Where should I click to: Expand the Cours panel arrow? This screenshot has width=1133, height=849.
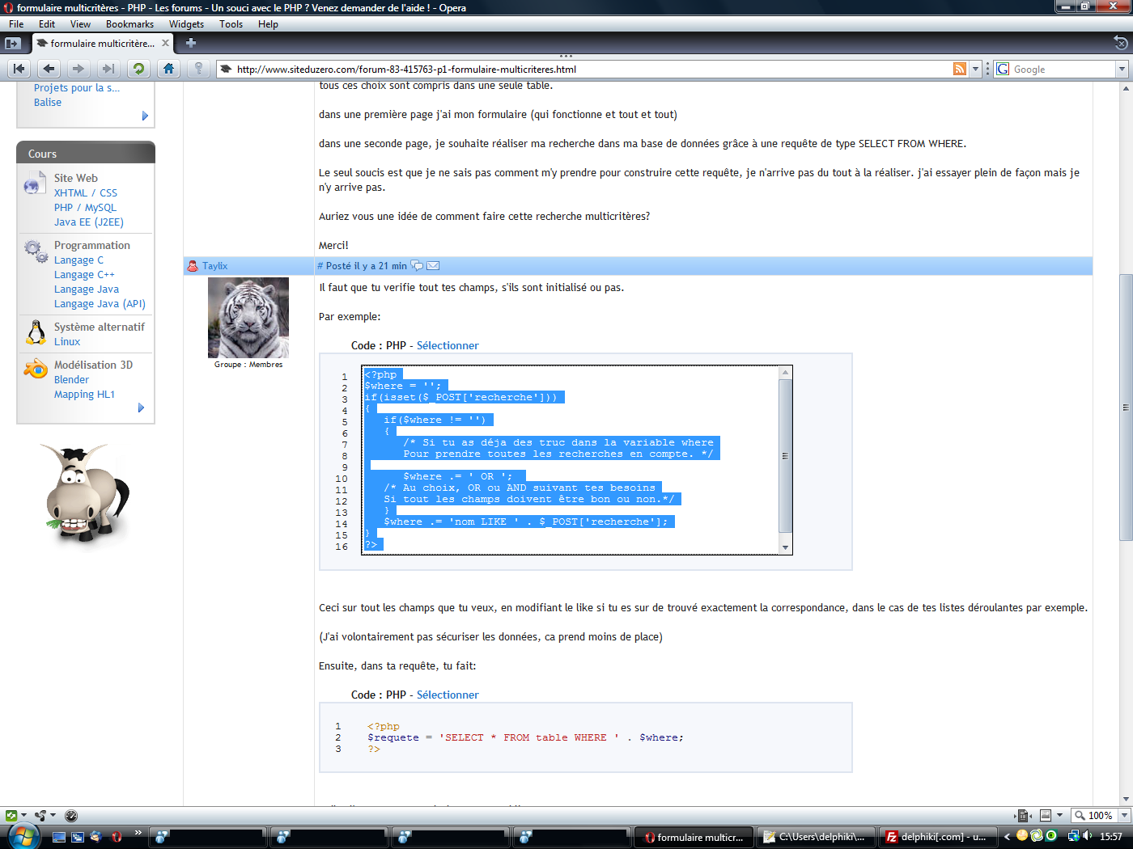[x=141, y=408]
